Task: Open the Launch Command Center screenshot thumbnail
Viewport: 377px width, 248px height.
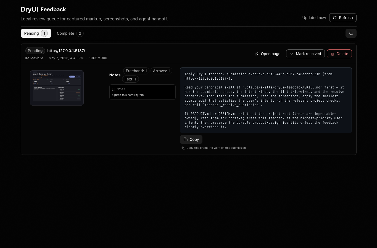Action: tap(57, 88)
